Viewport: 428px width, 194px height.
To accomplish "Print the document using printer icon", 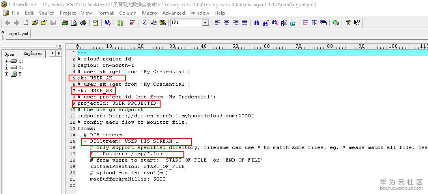I will point(65,23).
